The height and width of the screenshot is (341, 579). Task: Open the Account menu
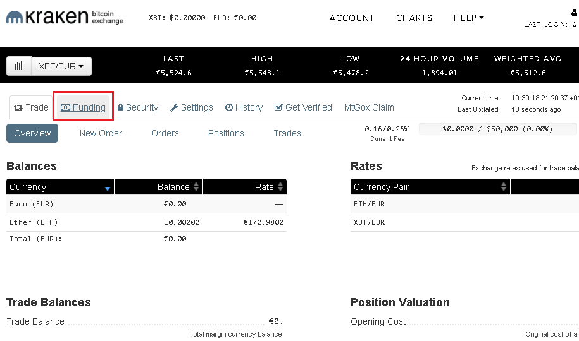[352, 18]
